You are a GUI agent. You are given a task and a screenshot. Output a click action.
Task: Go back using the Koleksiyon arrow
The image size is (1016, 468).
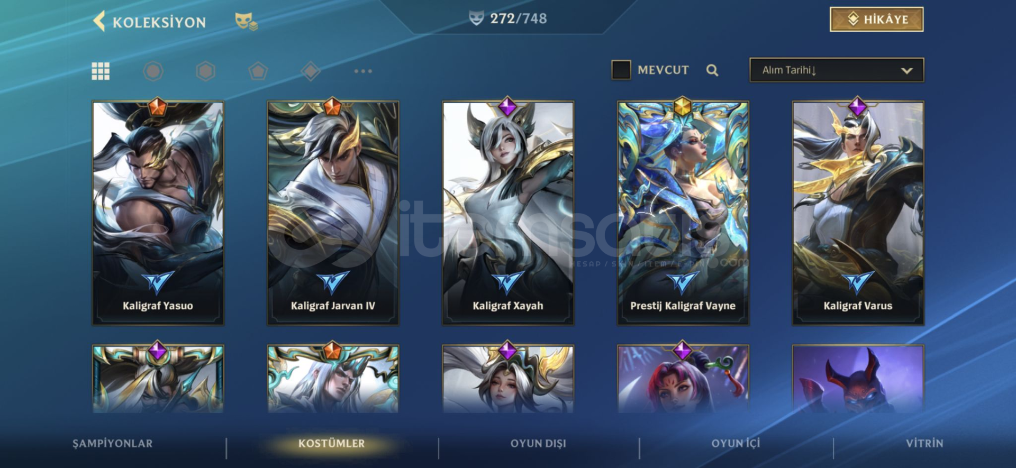(x=99, y=22)
